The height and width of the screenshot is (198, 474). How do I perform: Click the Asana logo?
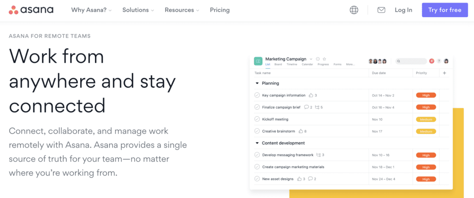[31, 10]
